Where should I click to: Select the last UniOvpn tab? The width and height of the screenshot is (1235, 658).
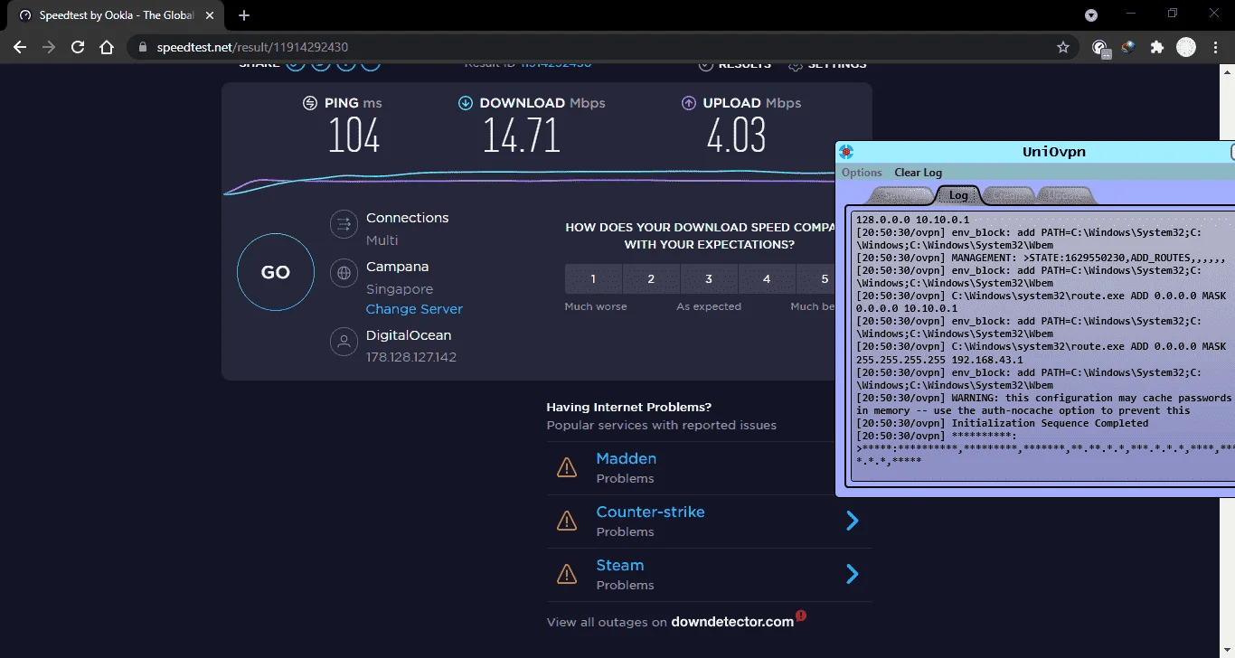coord(1066,195)
